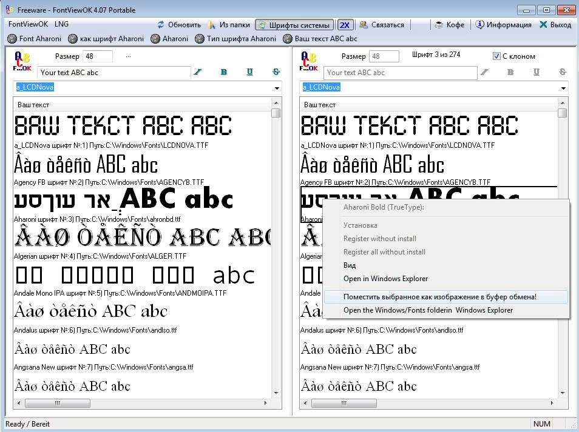Click right panel FontViewOK logo
Screen dimensions: 579x432
[309, 61]
